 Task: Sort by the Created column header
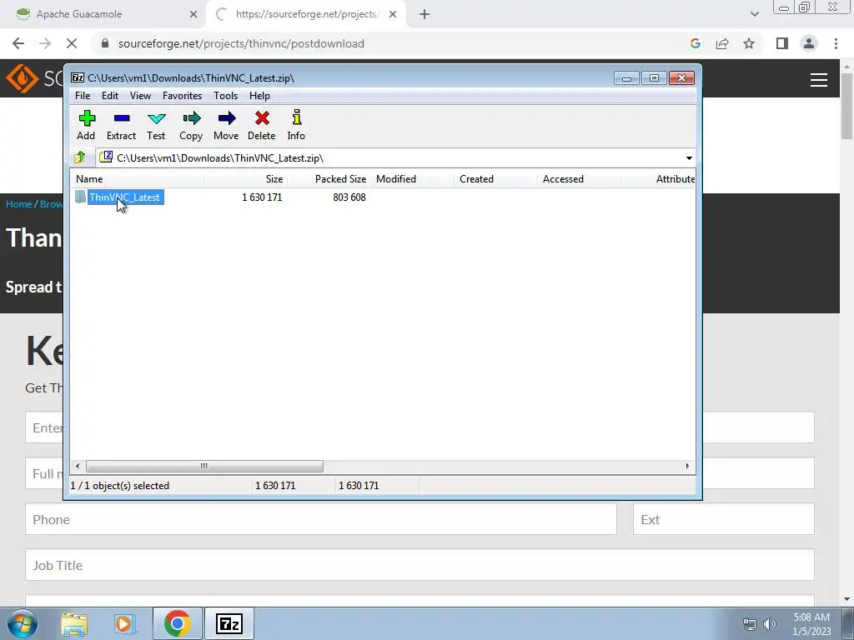pos(495,179)
